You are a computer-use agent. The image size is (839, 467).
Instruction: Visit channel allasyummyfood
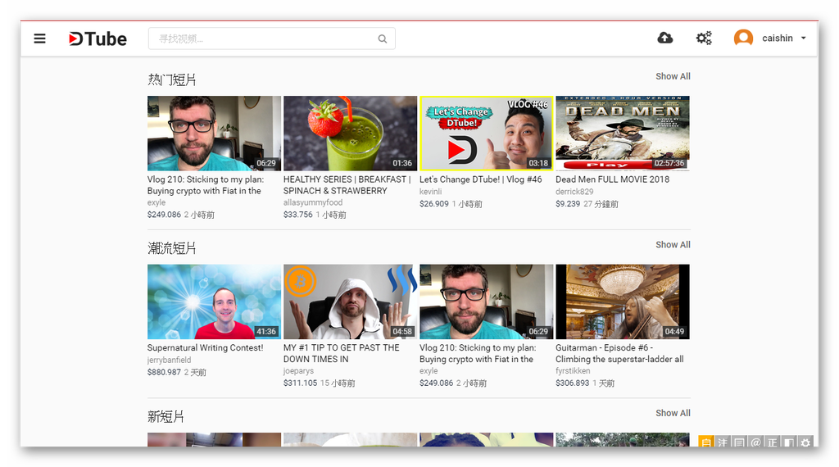(x=312, y=202)
